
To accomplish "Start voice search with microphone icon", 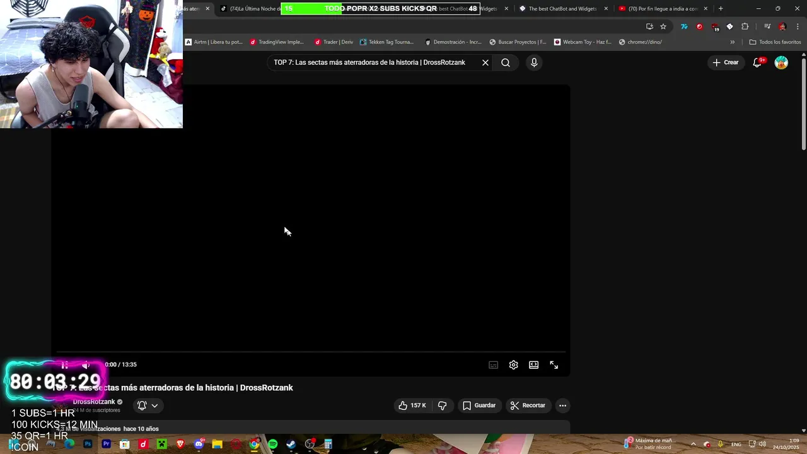I will (534, 62).
